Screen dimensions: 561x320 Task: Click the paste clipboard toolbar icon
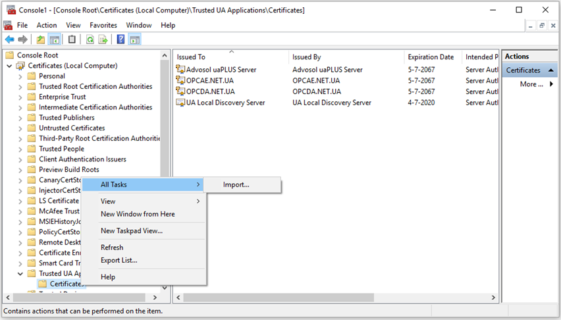pos(72,40)
